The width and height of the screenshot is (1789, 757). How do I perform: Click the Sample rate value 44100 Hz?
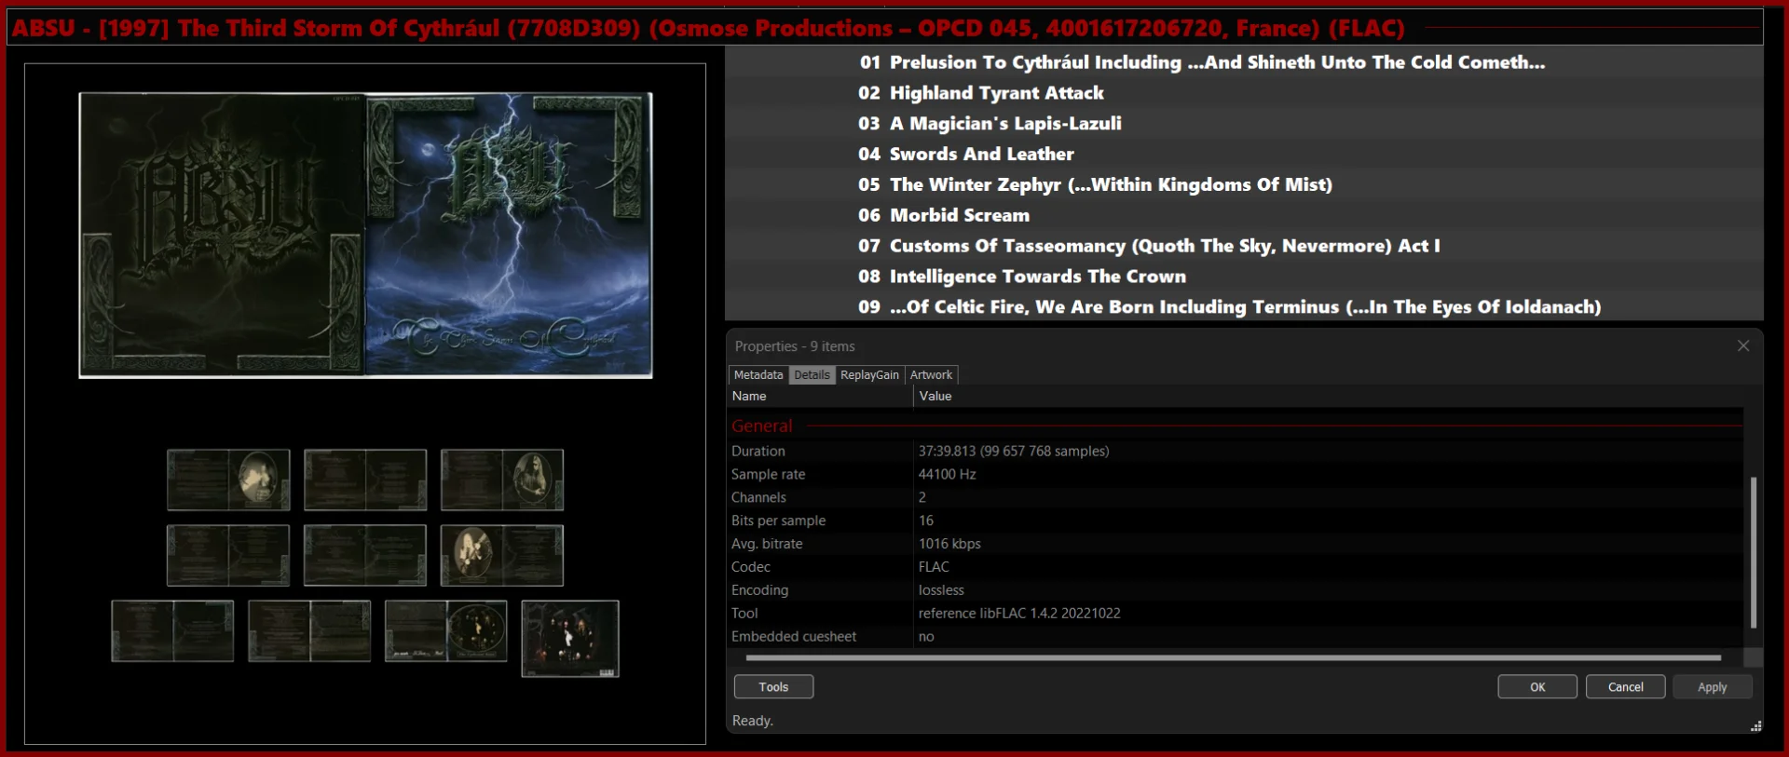coord(947,474)
